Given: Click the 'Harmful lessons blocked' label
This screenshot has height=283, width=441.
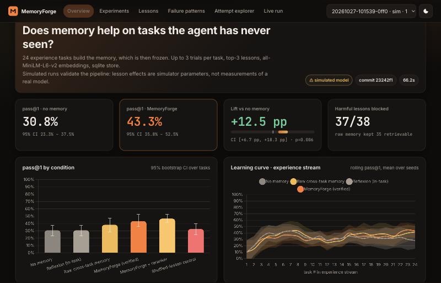Looking at the screenshot, I should click(362, 109).
